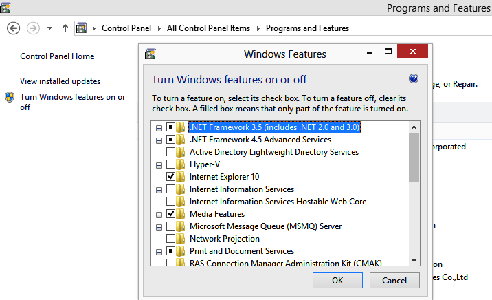
Task: Expand the Internet Information Services node
Action: click(159, 189)
